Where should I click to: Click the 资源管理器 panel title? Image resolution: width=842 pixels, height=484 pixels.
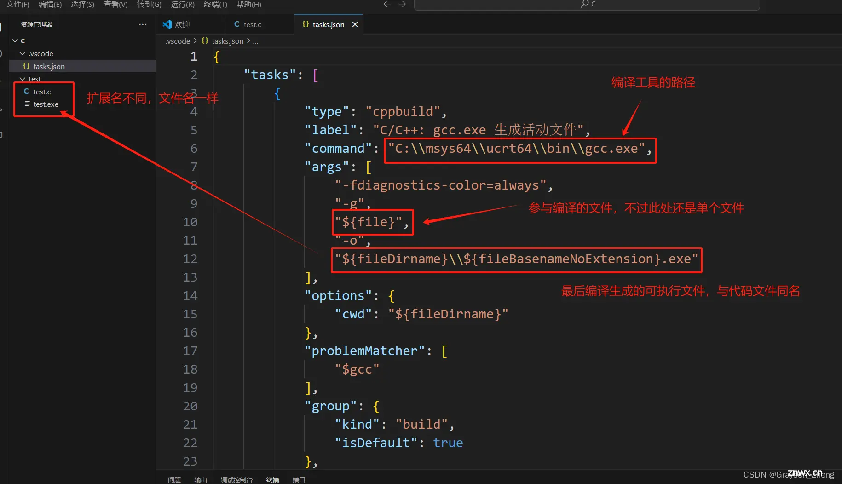(36, 24)
